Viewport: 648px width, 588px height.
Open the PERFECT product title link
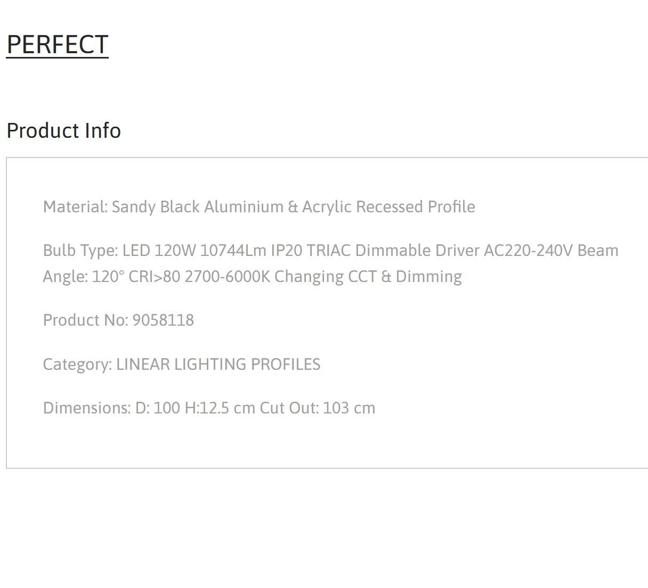57,45
